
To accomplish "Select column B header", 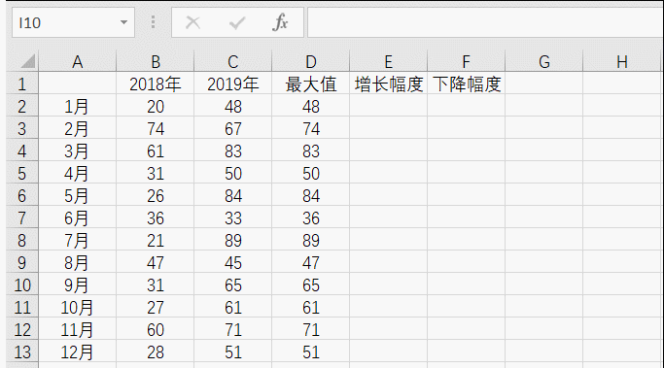I will [x=156, y=62].
